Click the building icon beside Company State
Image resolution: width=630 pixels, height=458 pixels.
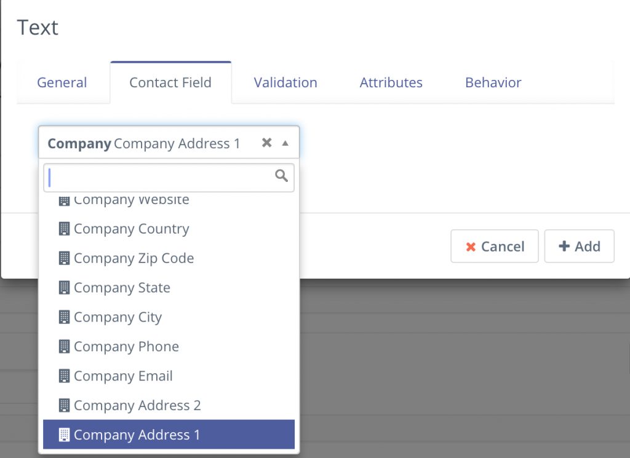(x=64, y=288)
